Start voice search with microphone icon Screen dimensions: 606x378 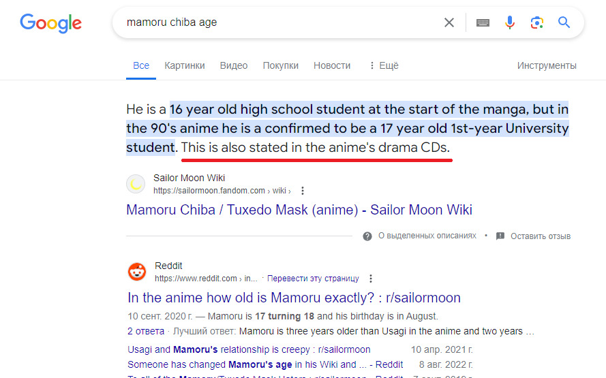pos(510,22)
